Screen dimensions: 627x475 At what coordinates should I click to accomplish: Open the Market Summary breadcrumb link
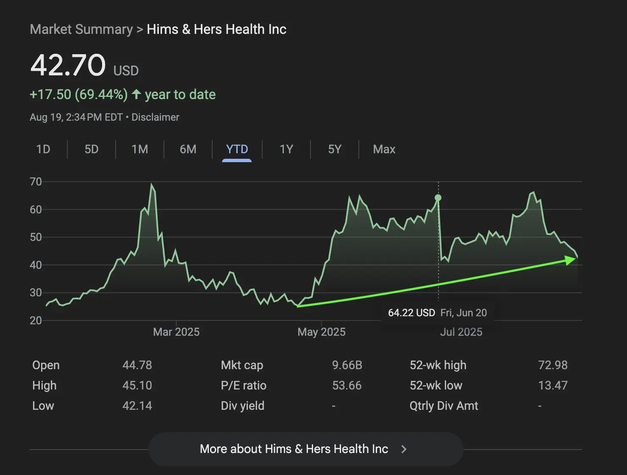click(81, 29)
